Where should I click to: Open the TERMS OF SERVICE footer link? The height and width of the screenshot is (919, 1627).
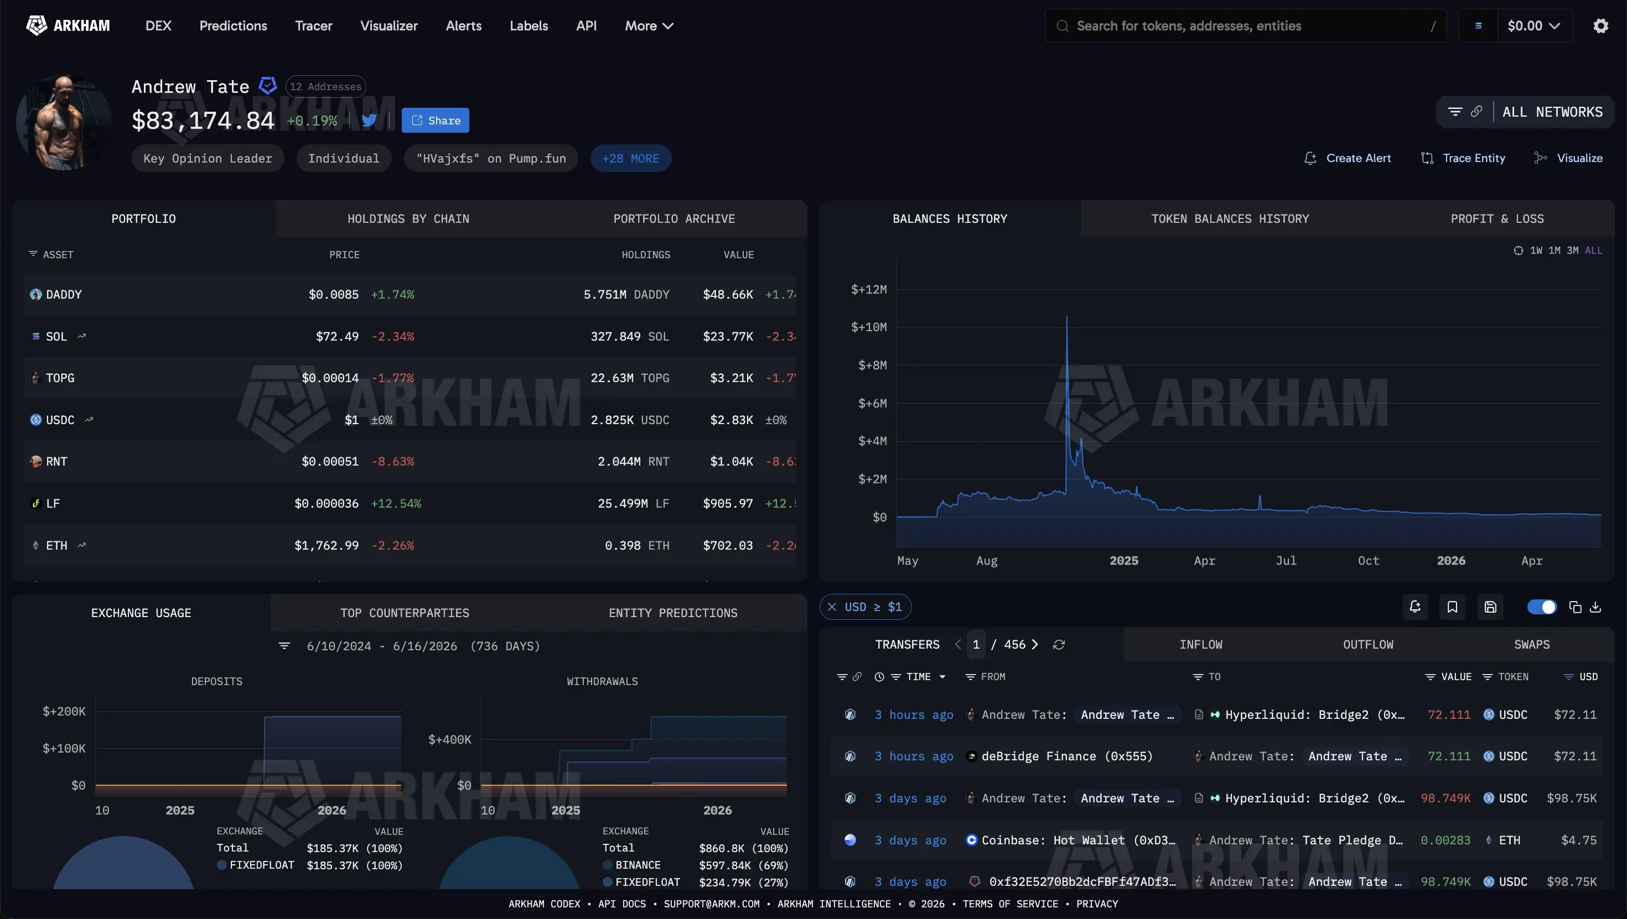click(1010, 904)
